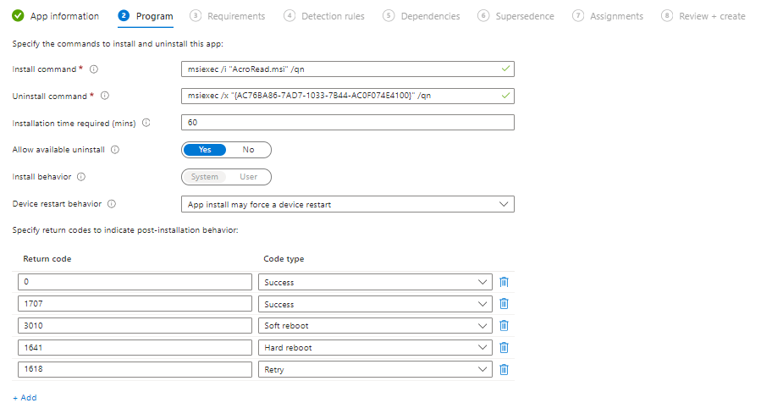Expand Code type dropdown for code 3010
Screen dimensions: 783x414
(x=374, y=326)
